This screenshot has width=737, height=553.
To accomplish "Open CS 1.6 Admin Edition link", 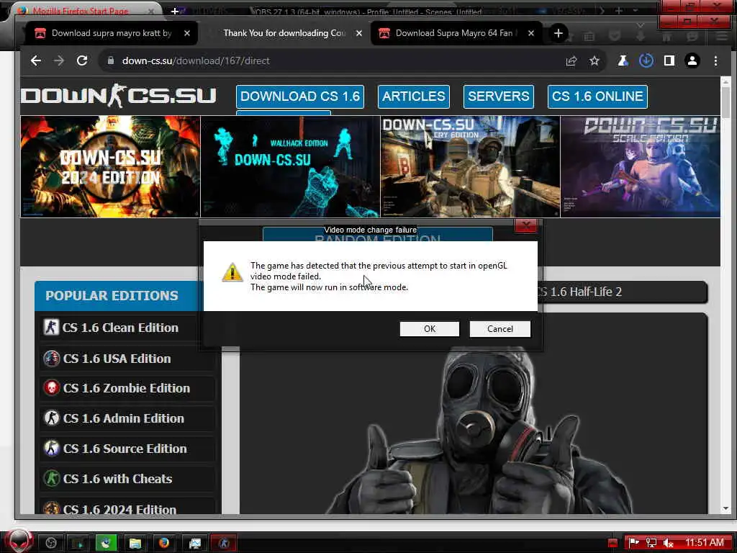I will pos(123,418).
